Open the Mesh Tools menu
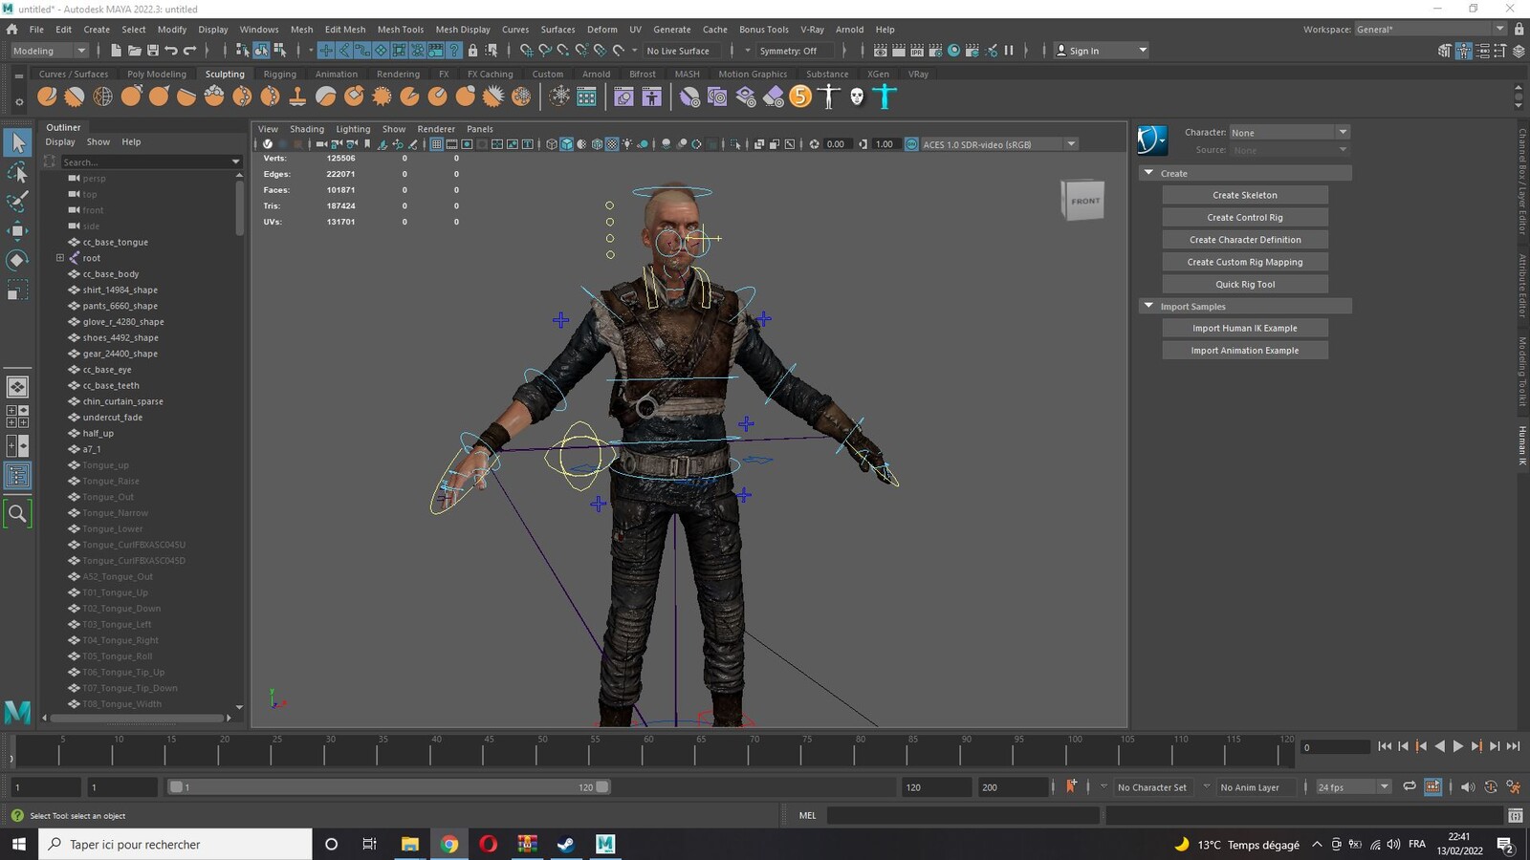1530x860 pixels. [400, 30]
